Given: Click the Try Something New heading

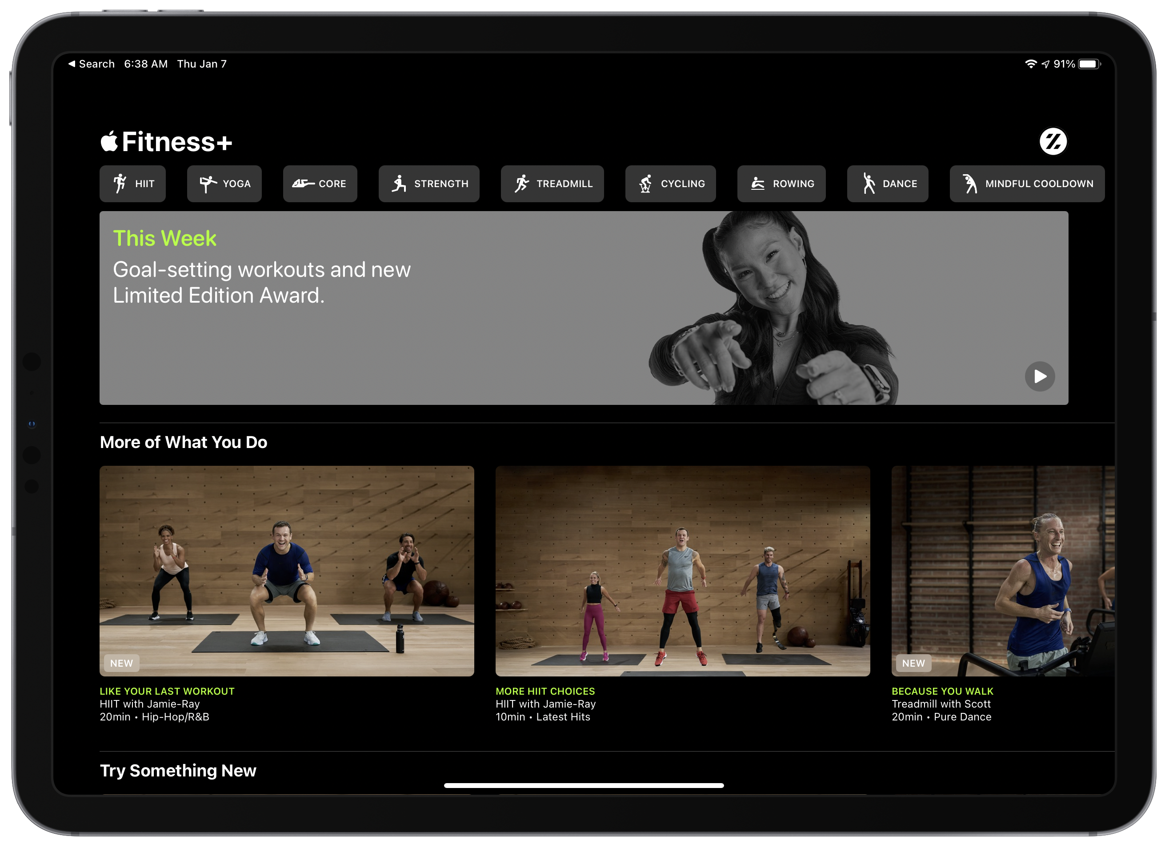Looking at the screenshot, I should (178, 771).
